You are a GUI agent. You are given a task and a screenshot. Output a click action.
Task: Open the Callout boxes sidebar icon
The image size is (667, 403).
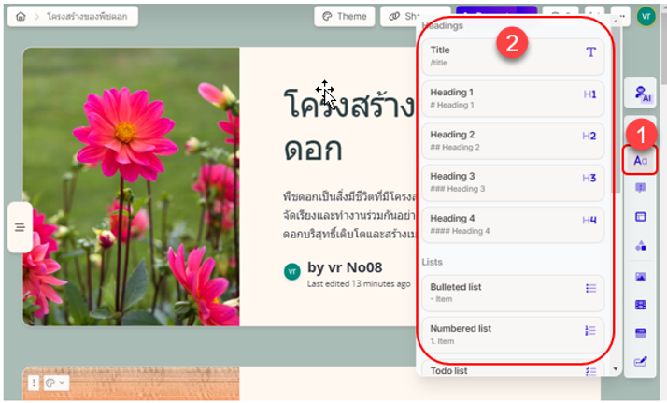coord(640,188)
